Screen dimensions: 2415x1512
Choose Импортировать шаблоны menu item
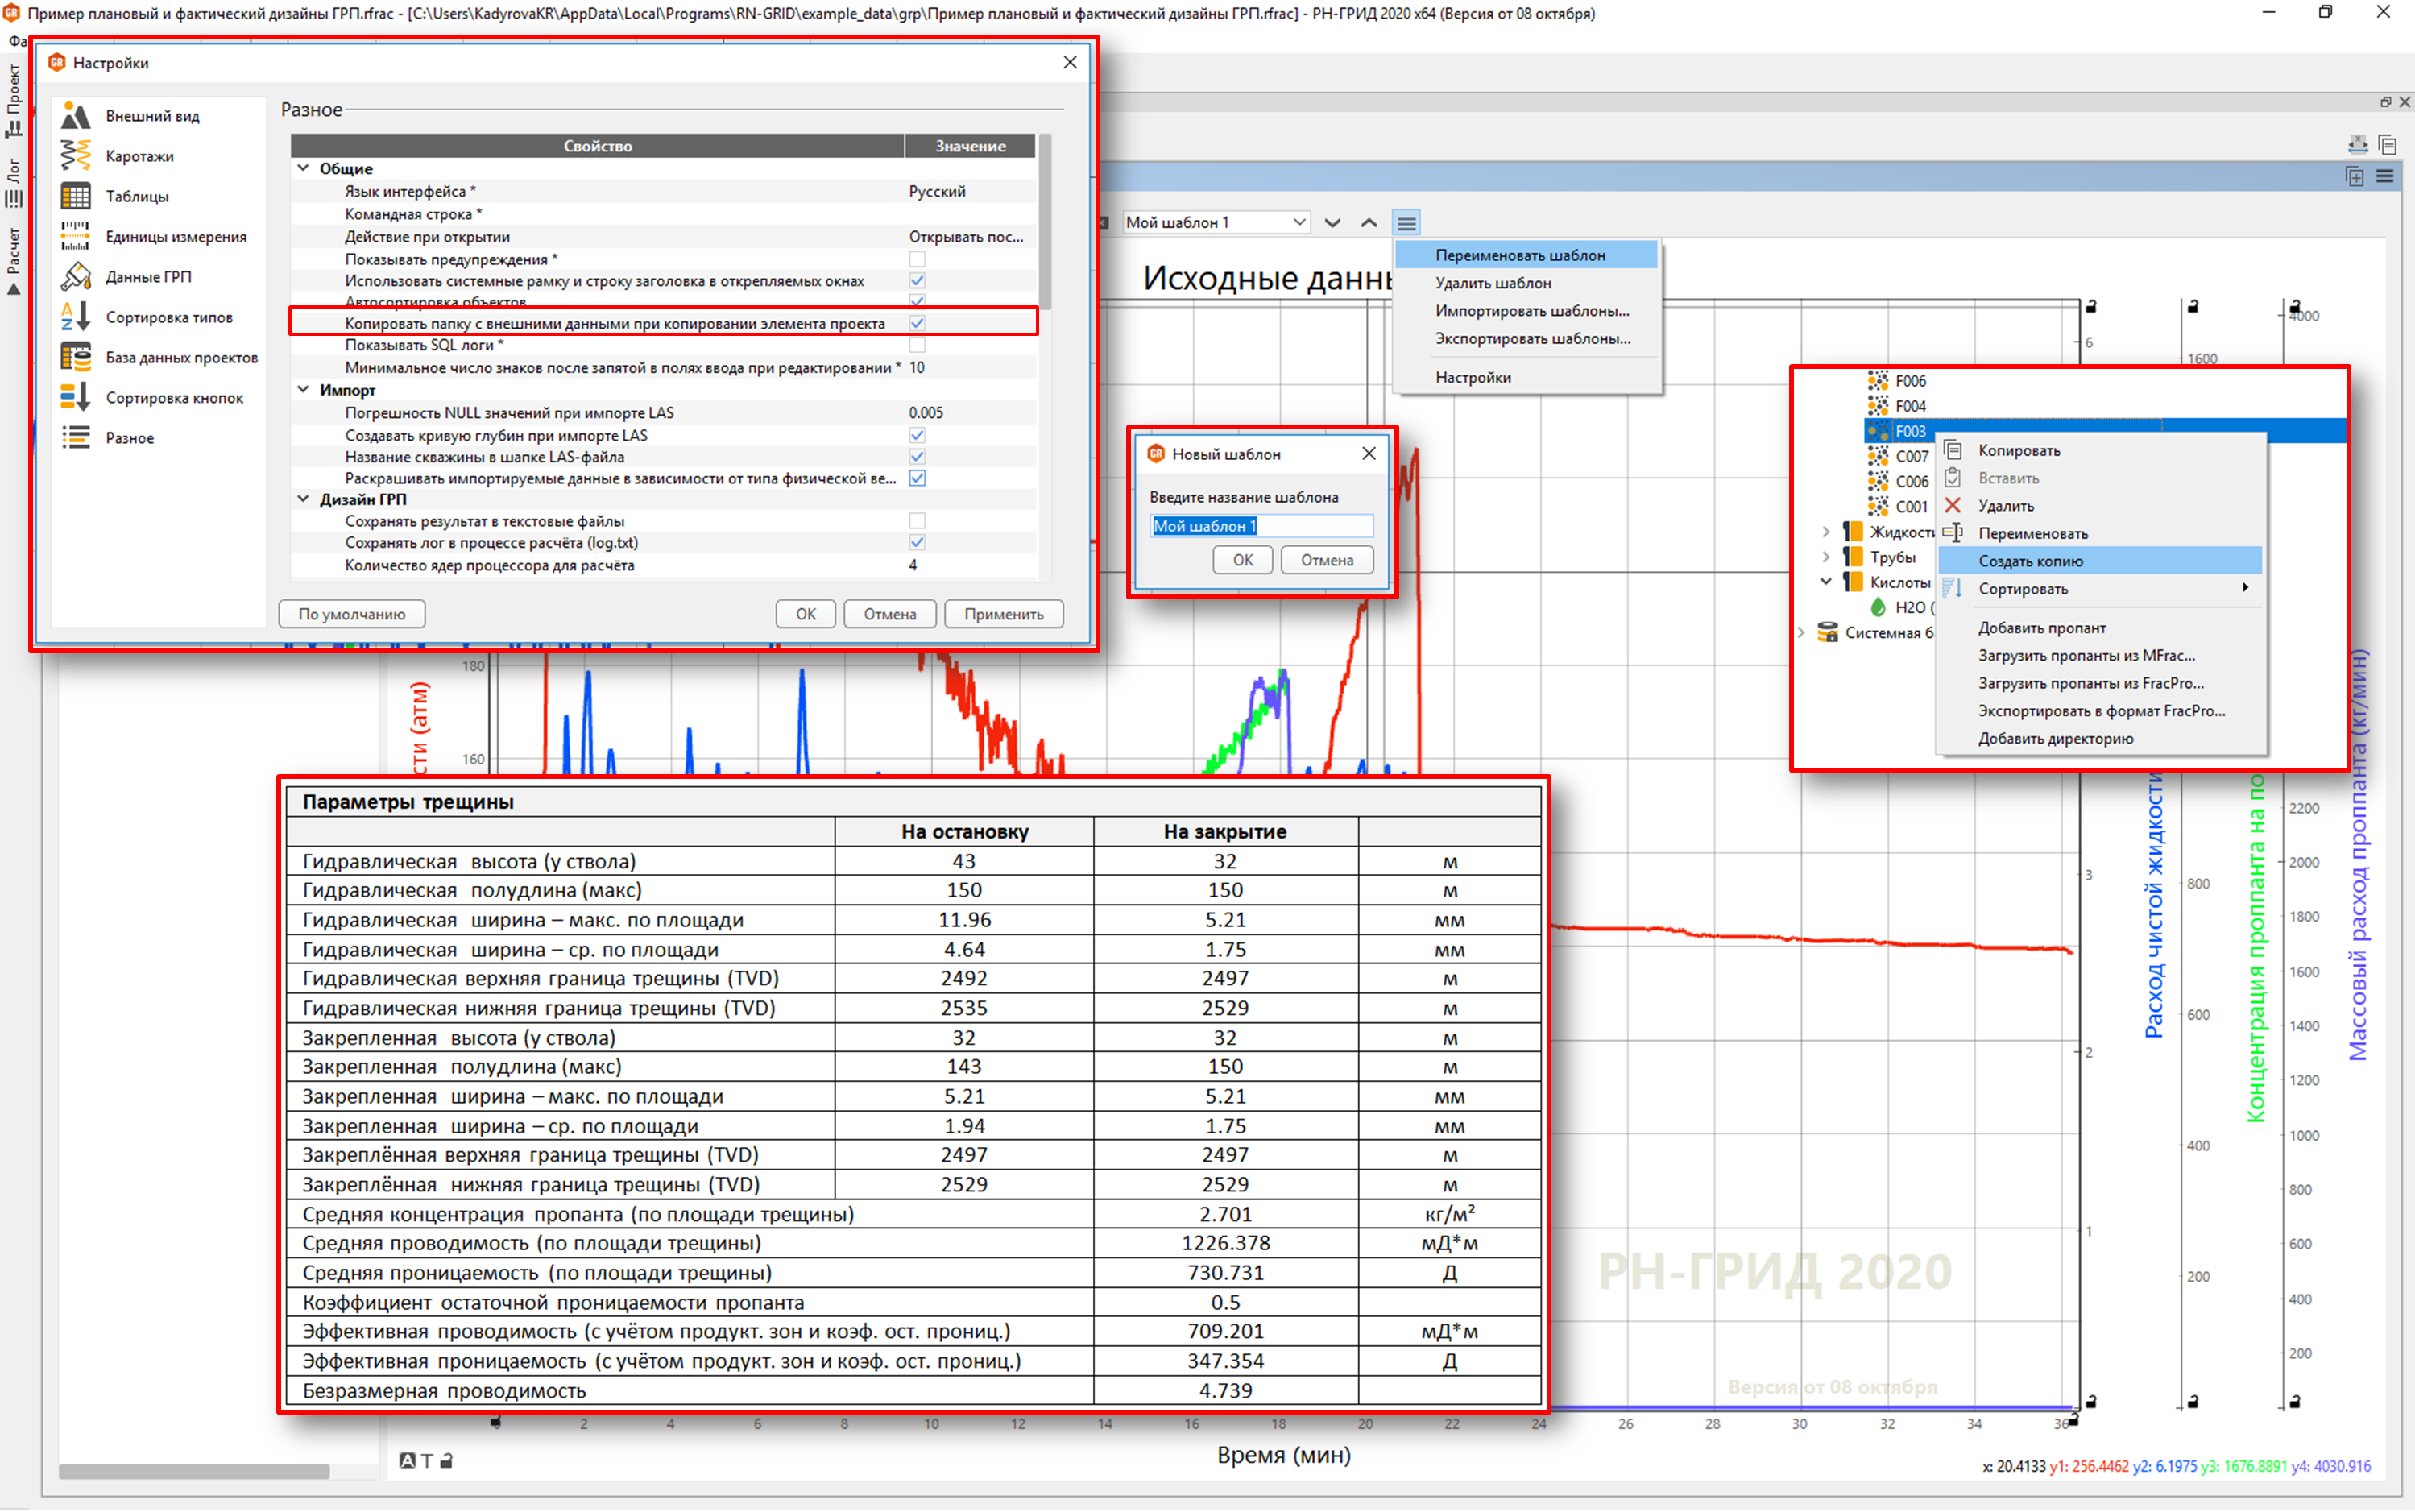coord(1526,311)
